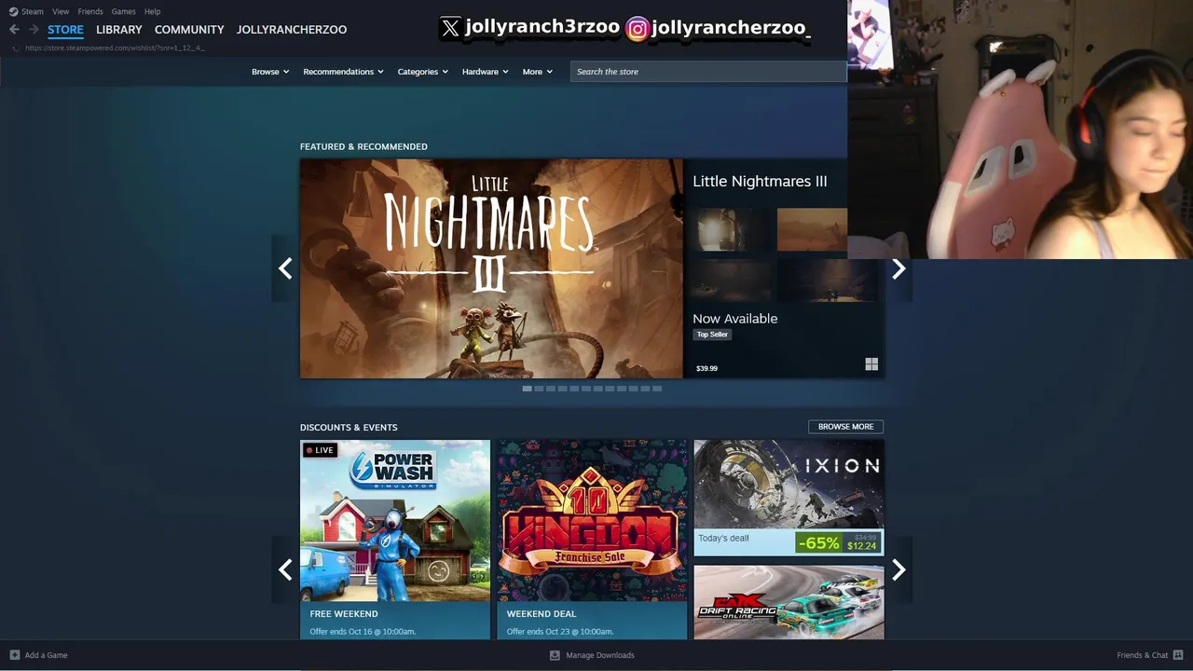
Task: Click the WEEKEND DEAL label
Action: 542,614
